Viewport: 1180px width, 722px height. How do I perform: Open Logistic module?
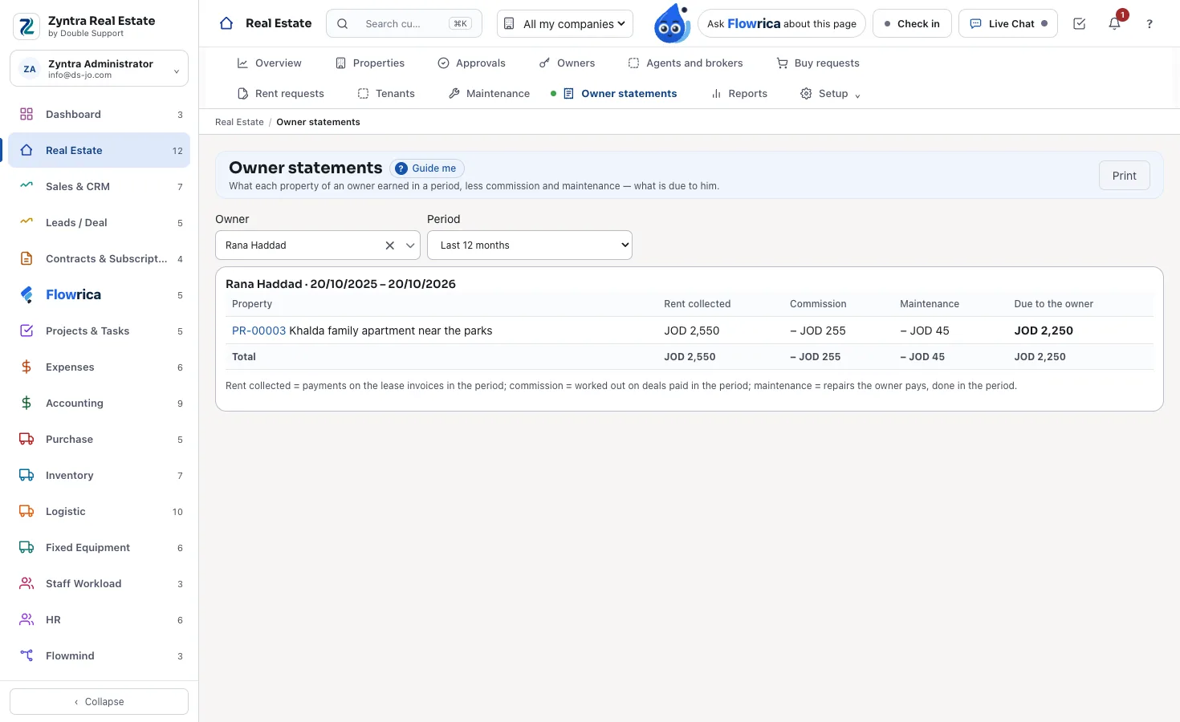[100, 511]
